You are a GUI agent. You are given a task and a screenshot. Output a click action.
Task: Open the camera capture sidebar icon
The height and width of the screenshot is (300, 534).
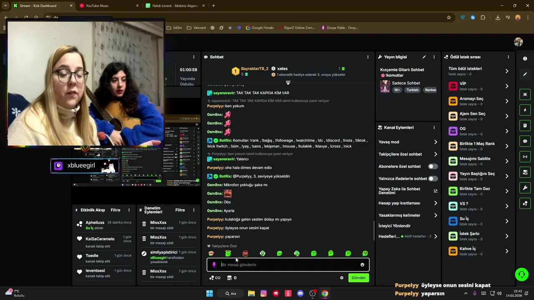tap(525, 95)
